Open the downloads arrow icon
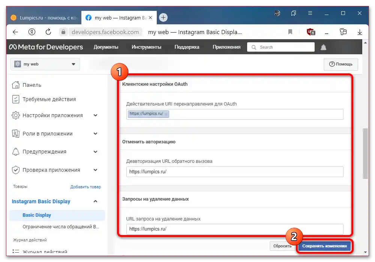 click(360, 32)
